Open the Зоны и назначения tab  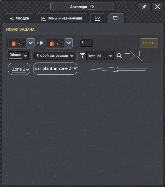point(62,18)
